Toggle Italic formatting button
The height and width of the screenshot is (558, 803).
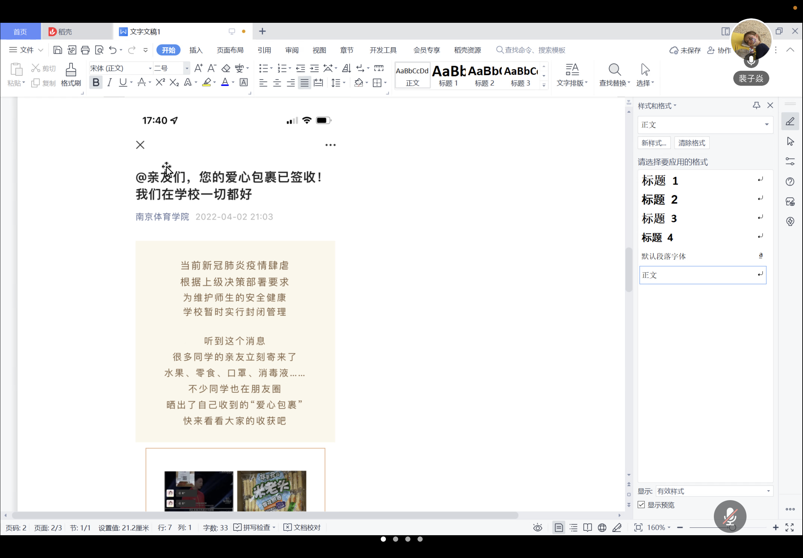(x=110, y=83)
